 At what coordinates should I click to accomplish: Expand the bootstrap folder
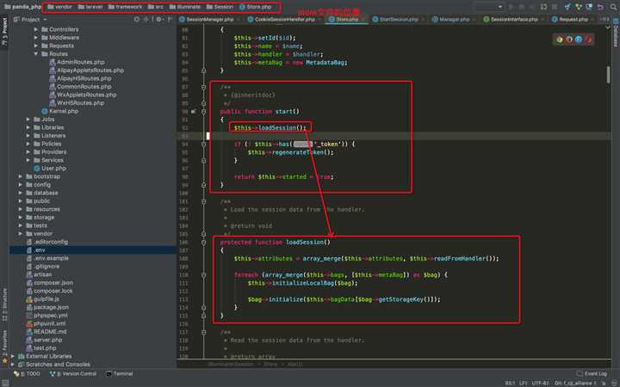point(20,176)
